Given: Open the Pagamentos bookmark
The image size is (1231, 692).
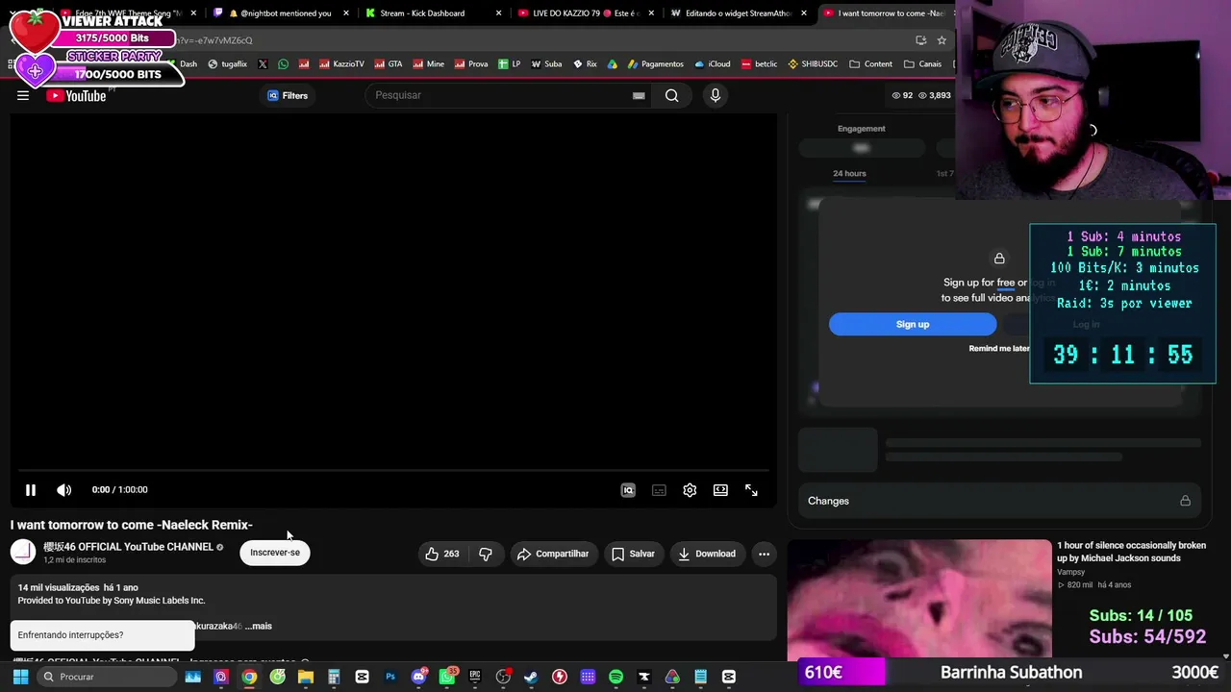Looking at the screenshot, I should click(x=655, y=64).
